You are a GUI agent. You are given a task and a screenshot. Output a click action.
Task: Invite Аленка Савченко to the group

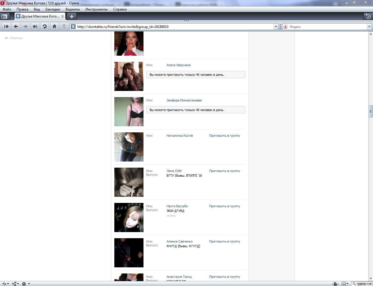[x=225, y=241]
